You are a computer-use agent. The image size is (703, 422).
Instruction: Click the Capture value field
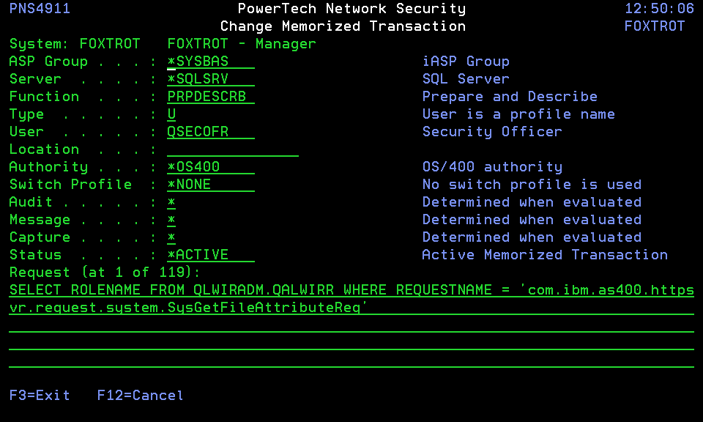pyautogui.click(x=171, y=237)
